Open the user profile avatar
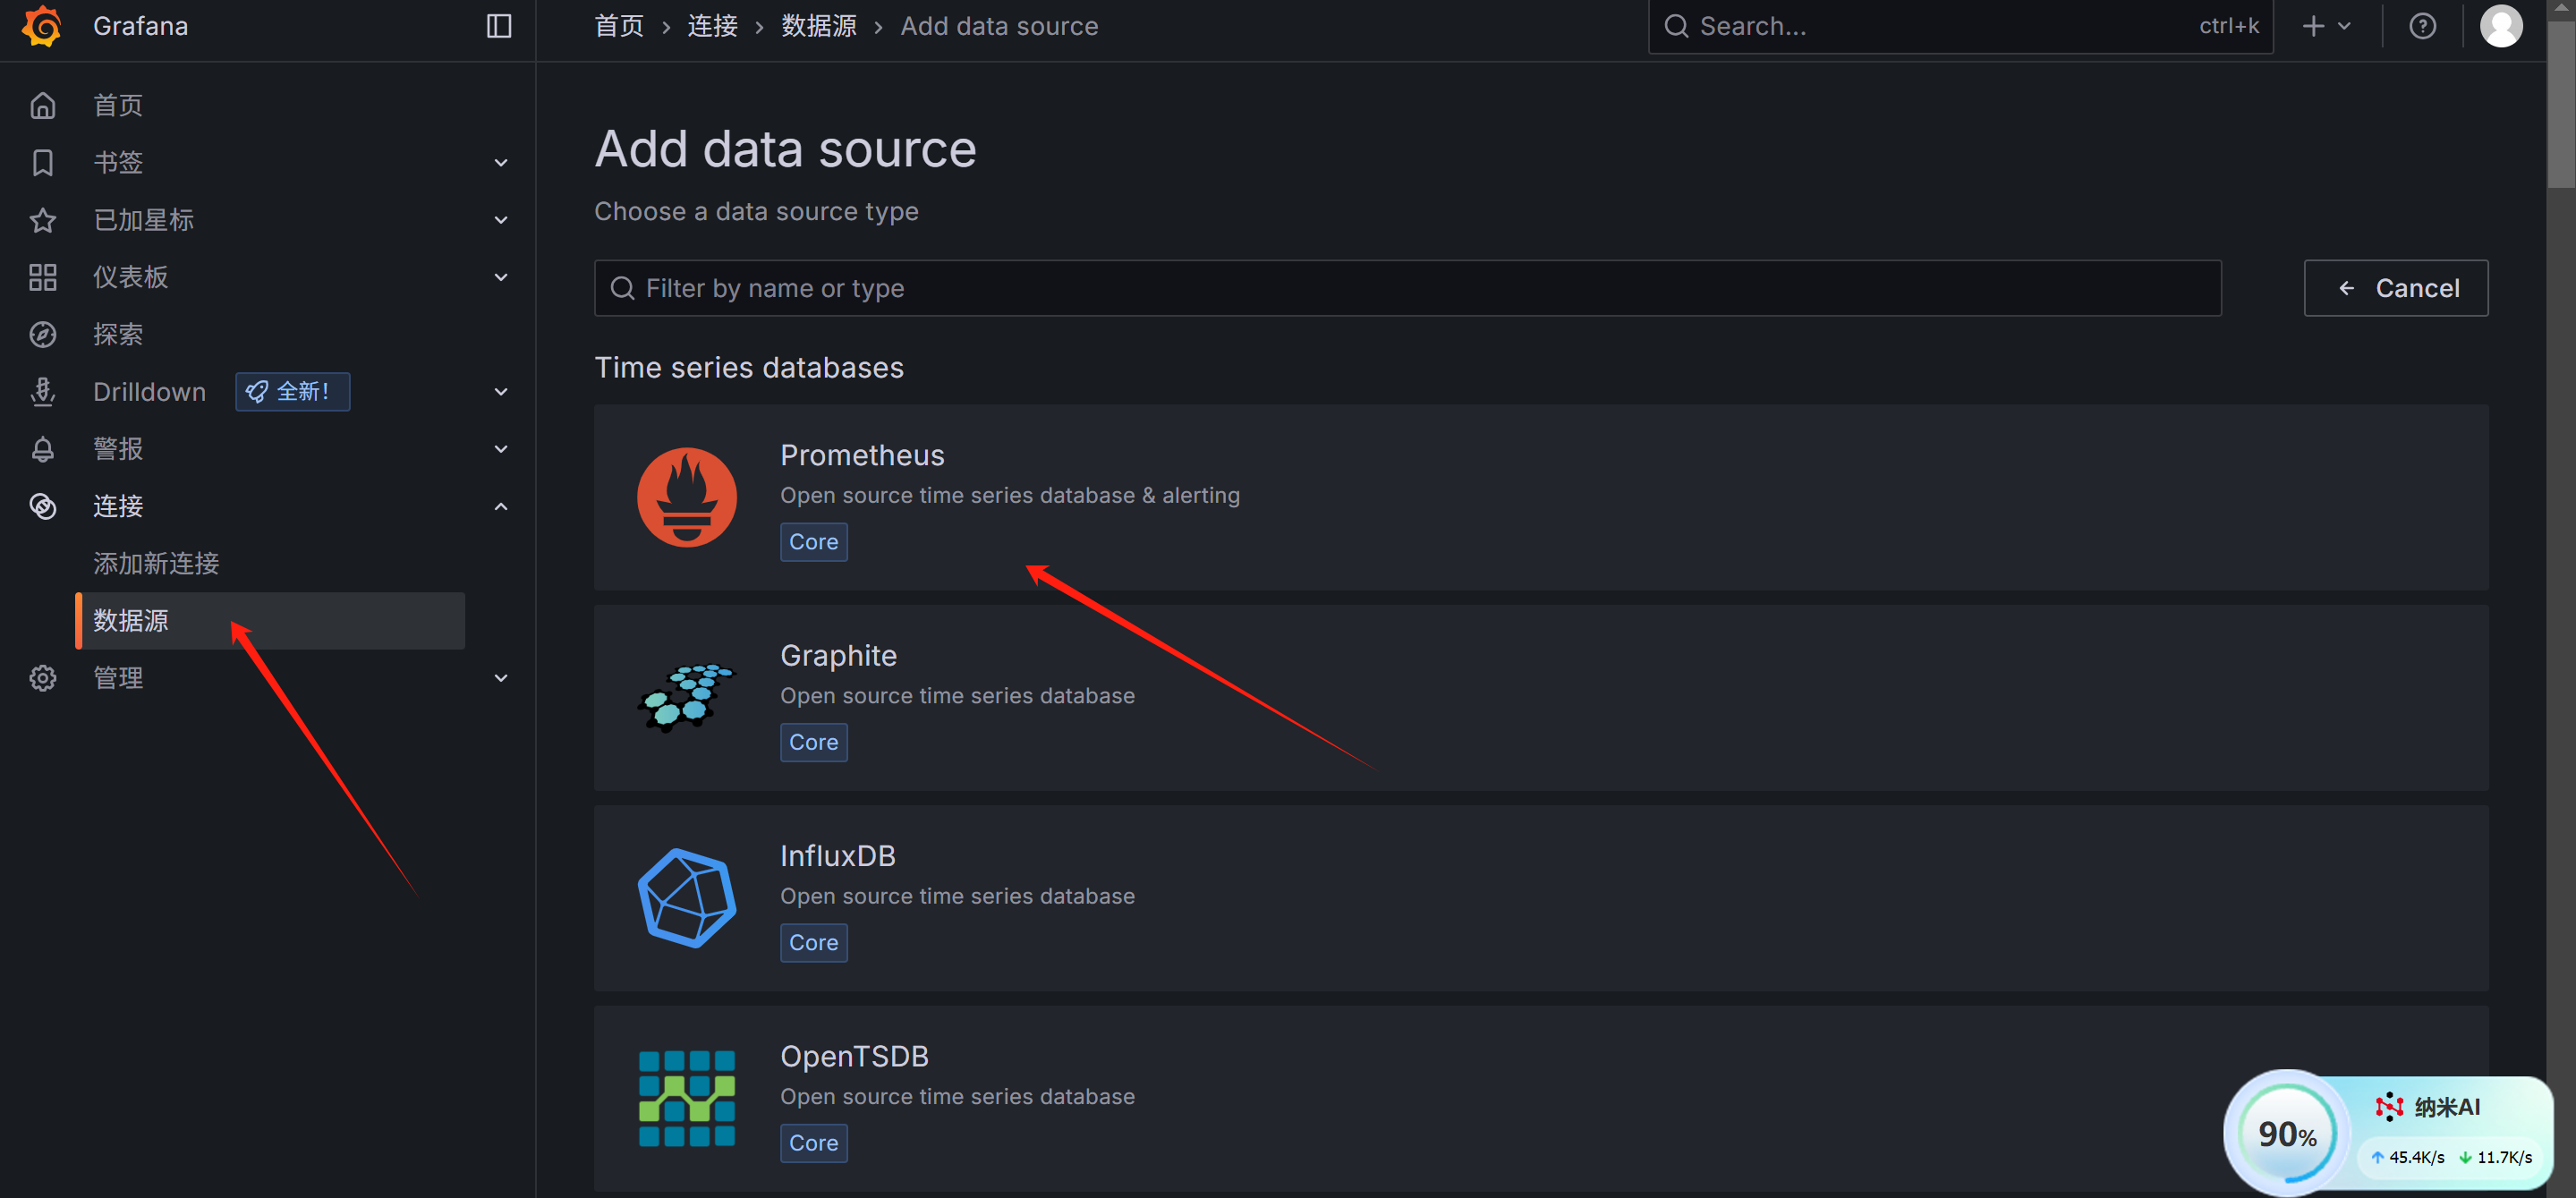The height and width of the screenshot is (1198, 2576). coord(2500,26)
